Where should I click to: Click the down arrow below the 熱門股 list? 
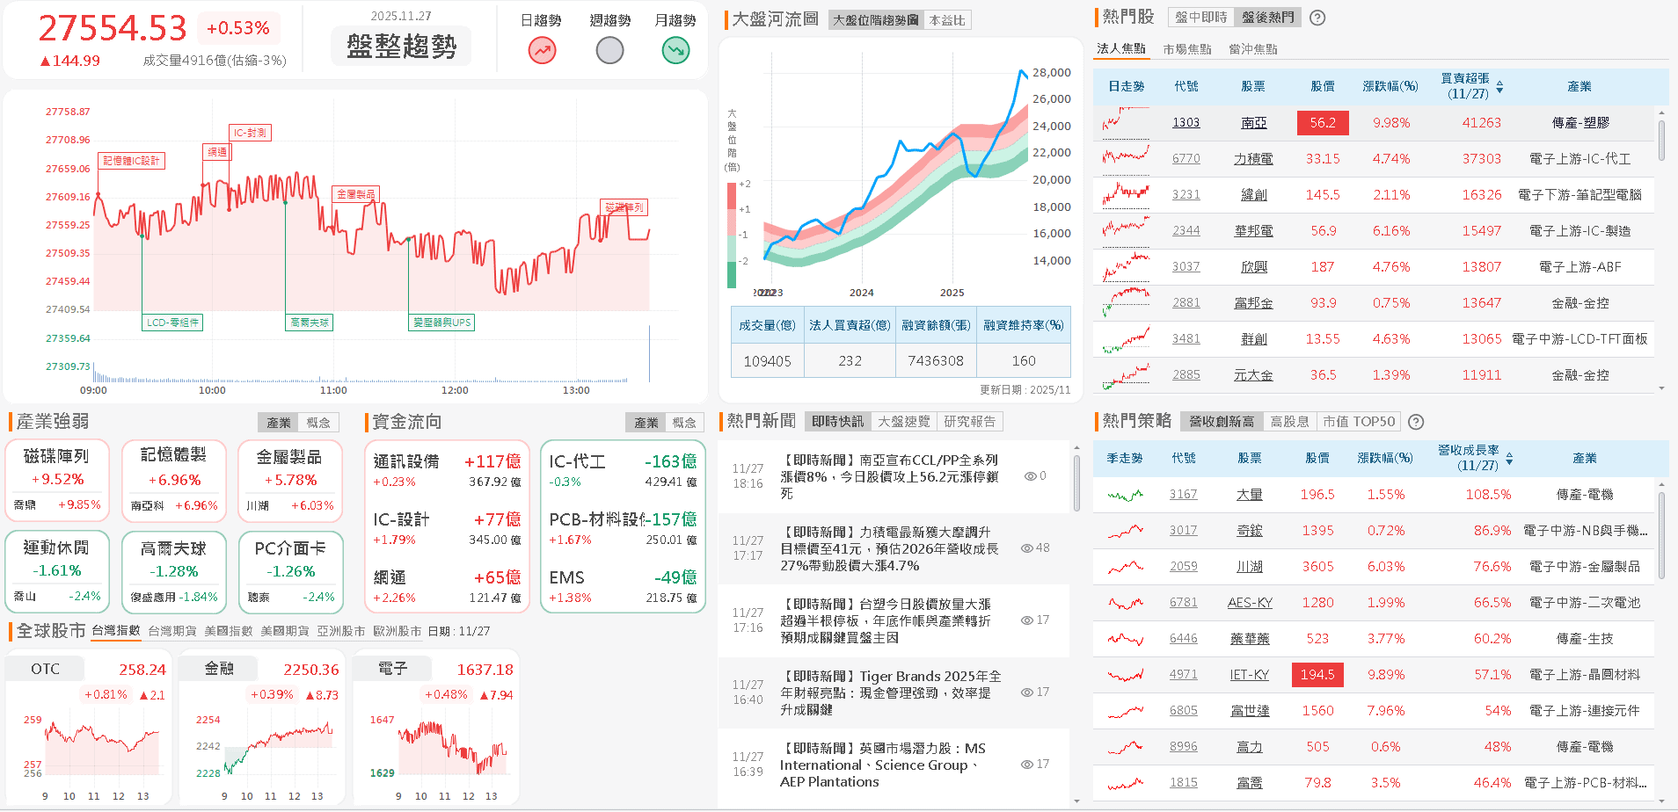click(1661, 388)
